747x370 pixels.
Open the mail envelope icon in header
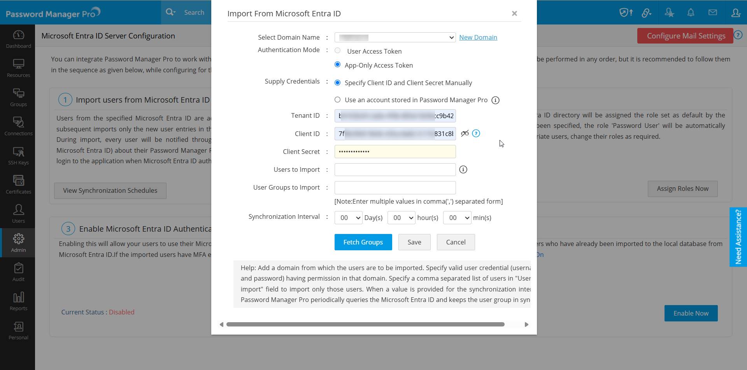pos(713,12)
